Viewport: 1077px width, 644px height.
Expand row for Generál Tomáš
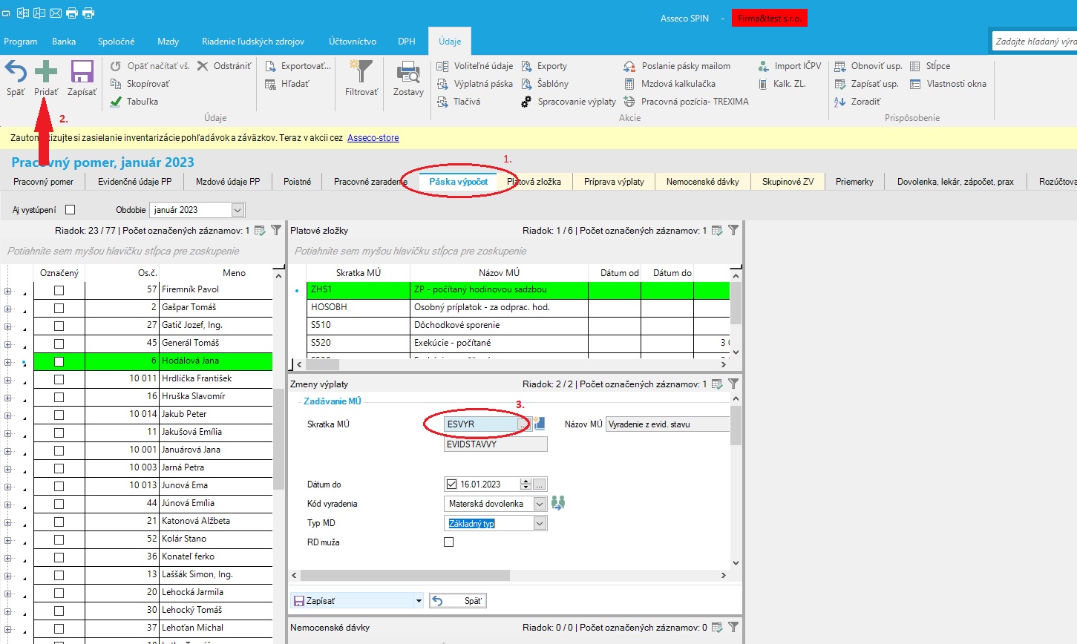coord(8,344)
